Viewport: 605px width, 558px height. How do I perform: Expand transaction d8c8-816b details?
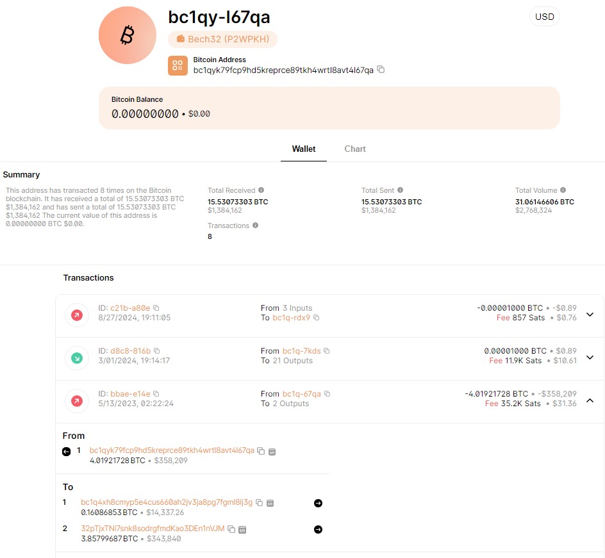[590, 357]
